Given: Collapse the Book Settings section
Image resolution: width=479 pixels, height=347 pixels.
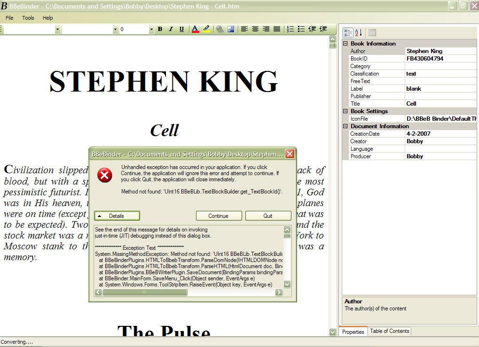Looking at the screenshot, I should 345,111.
